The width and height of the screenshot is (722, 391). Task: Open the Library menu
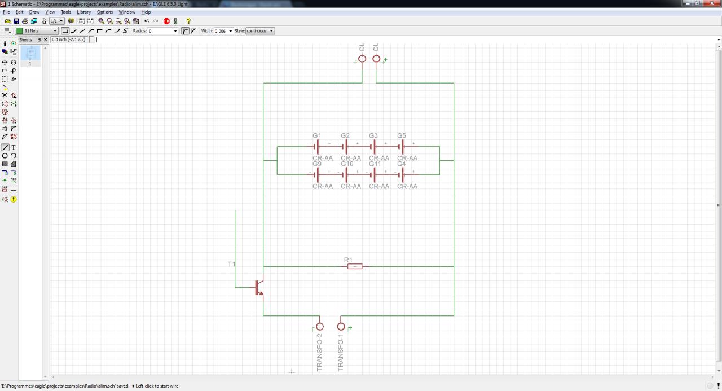point(84,12)
